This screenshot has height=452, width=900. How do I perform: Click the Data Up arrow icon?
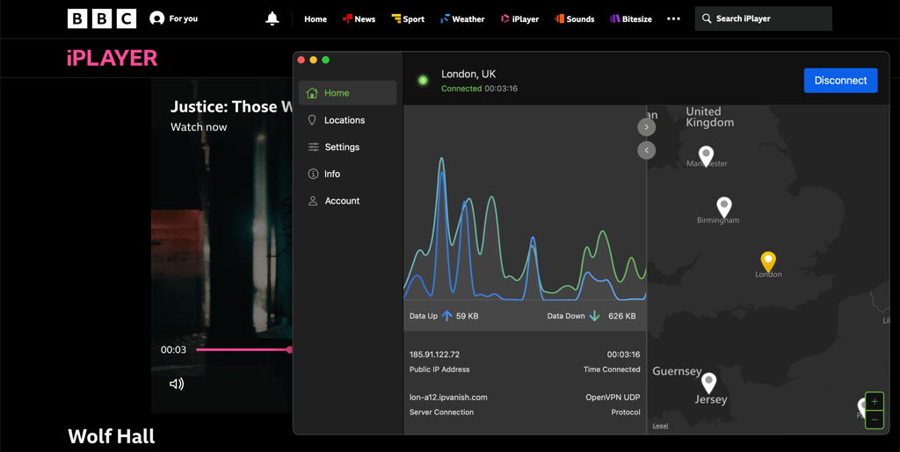coord(446,316)
